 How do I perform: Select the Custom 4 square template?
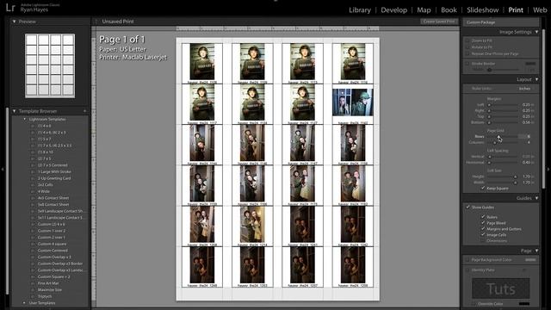[x=52, y=244]
